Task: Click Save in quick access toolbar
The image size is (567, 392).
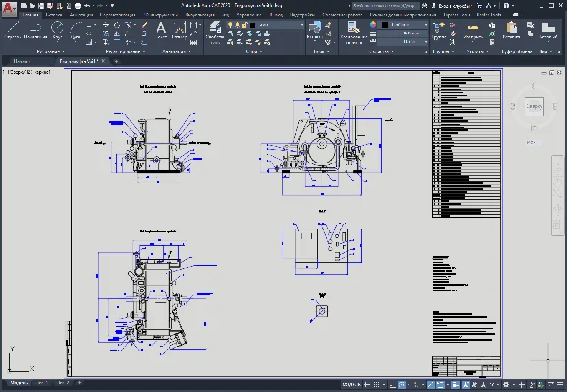Action: click(41, 6)
